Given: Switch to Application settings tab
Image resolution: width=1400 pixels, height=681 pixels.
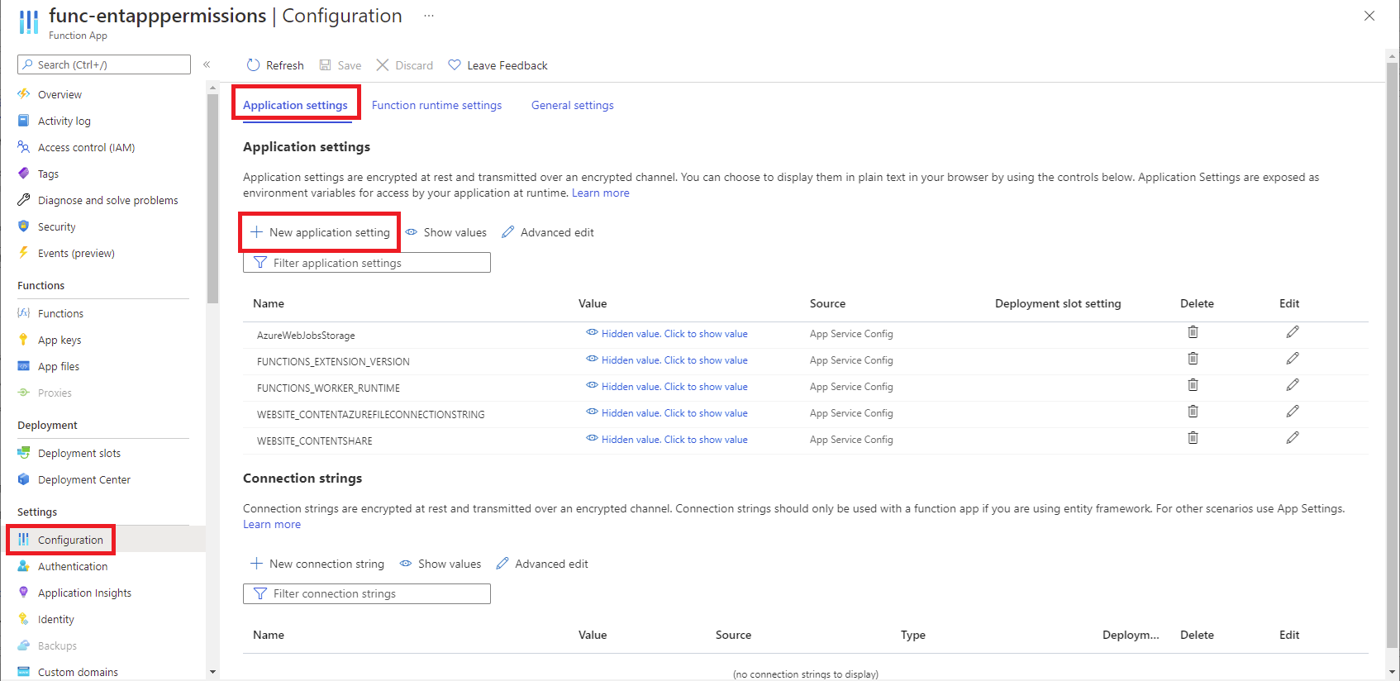Looking at the screenshot, I should point(295,105).
